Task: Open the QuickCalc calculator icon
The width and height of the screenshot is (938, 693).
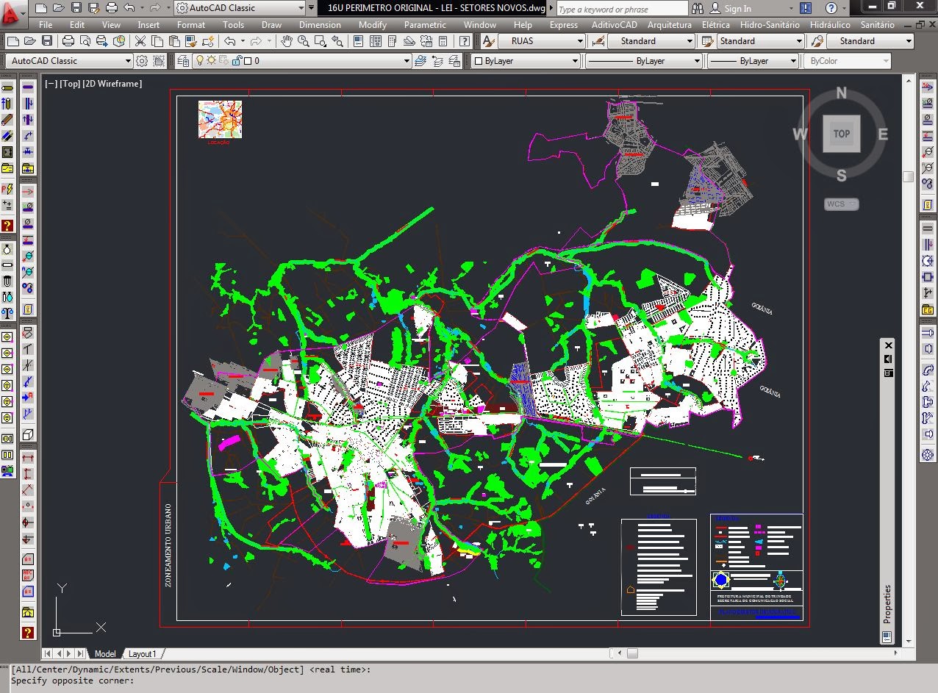Action: tap(443, 42)
